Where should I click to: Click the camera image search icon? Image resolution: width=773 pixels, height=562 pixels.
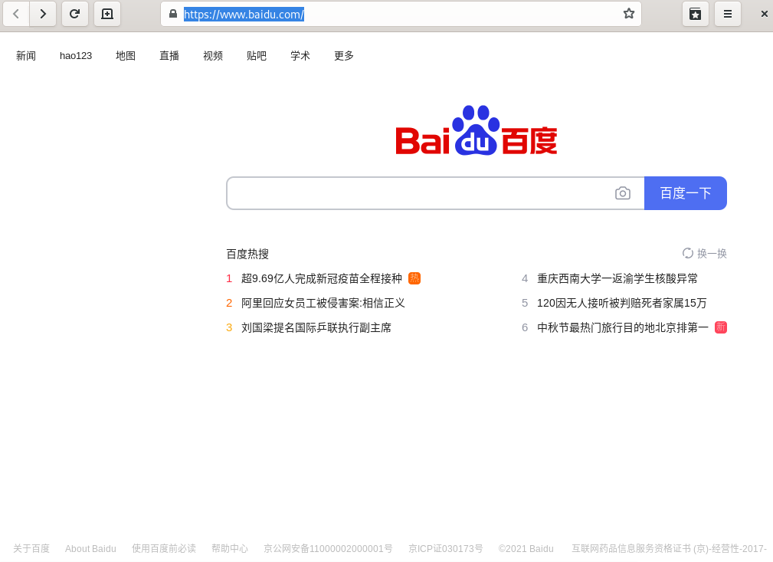(x=623, y=193)
